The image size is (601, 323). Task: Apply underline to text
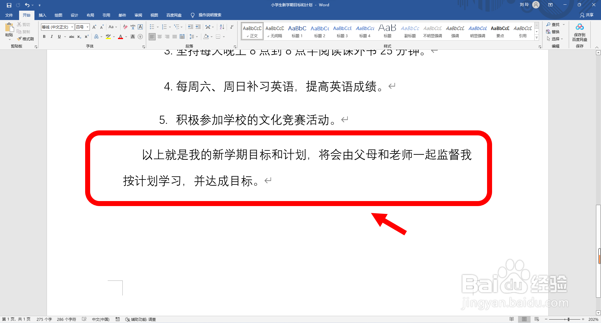(59, 37)
